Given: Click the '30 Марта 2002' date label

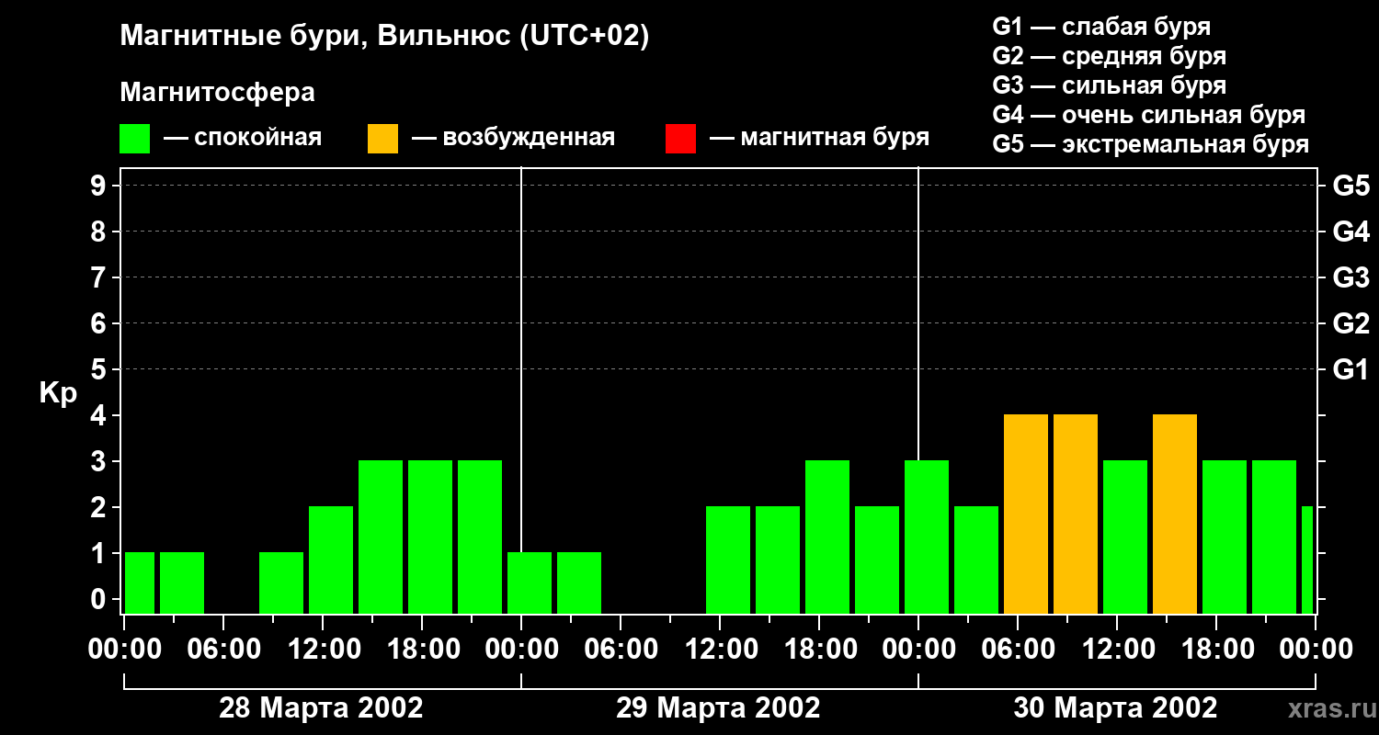Looking at the screenshot, I should [1115, 708].
